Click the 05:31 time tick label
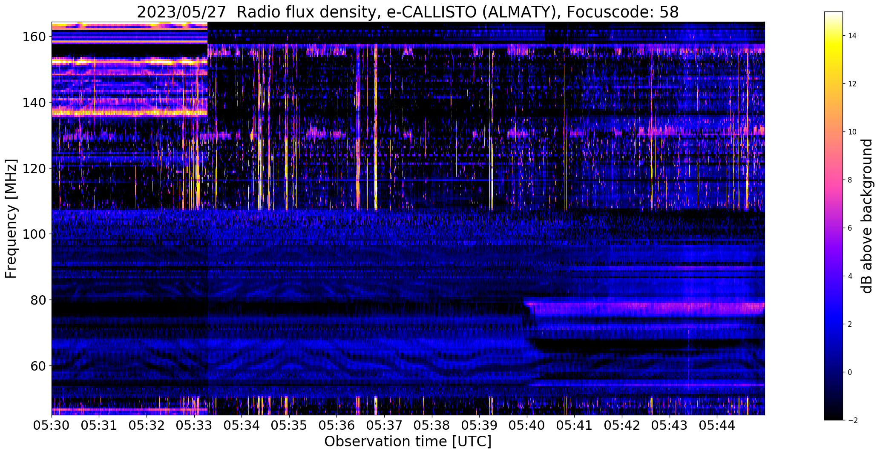This screenshot has height=454, width=880. 99,425
